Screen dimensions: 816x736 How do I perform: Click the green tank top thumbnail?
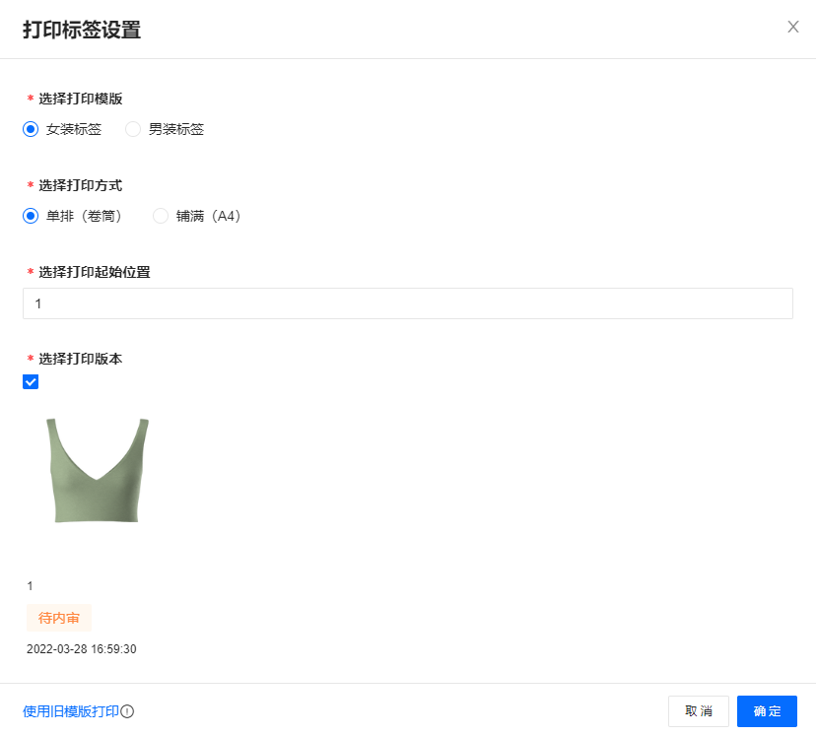(97, 470)
